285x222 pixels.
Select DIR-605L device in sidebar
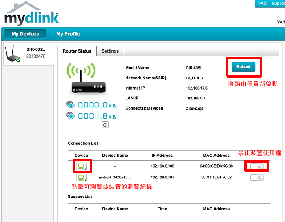28,53
